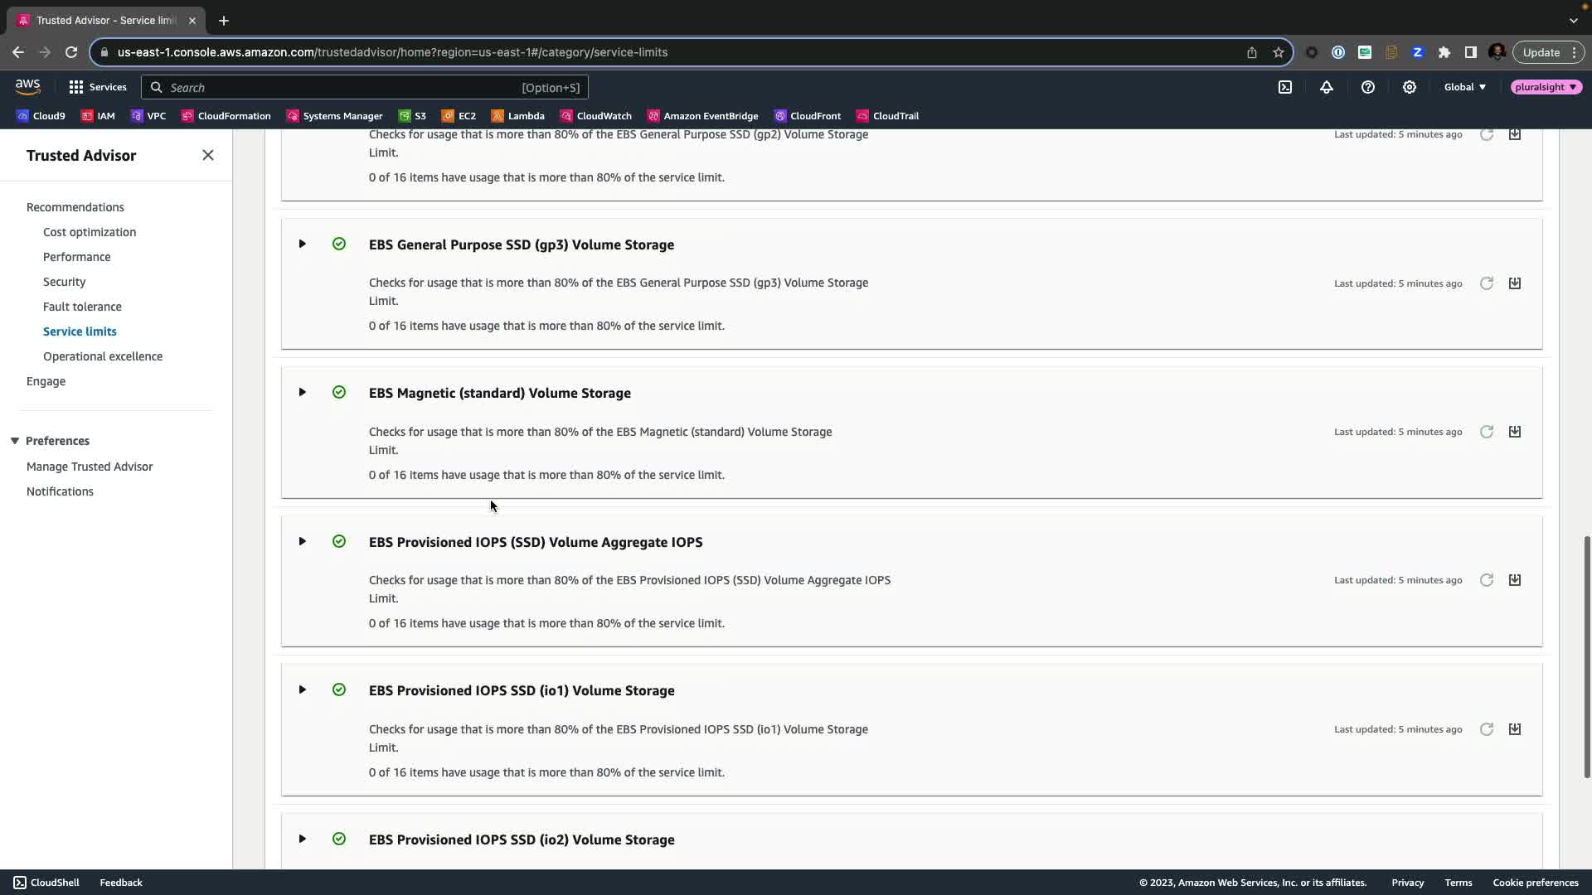1592x895 pixels.
Task: Open the Global region dropdown
Action: tap(1465, 87)
